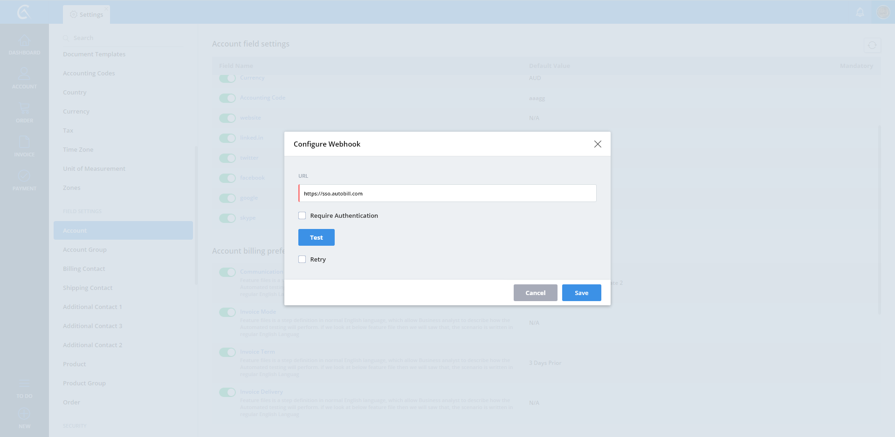
Task: Click the Test webhook button
Action: click(316, 237)
